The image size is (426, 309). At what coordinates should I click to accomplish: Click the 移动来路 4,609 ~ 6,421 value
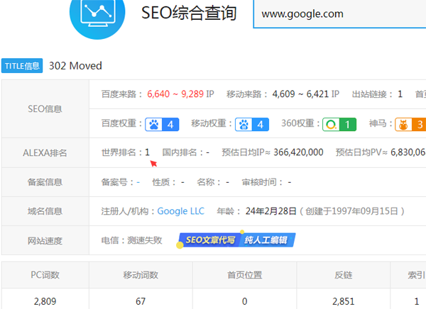tap(300, 94)
